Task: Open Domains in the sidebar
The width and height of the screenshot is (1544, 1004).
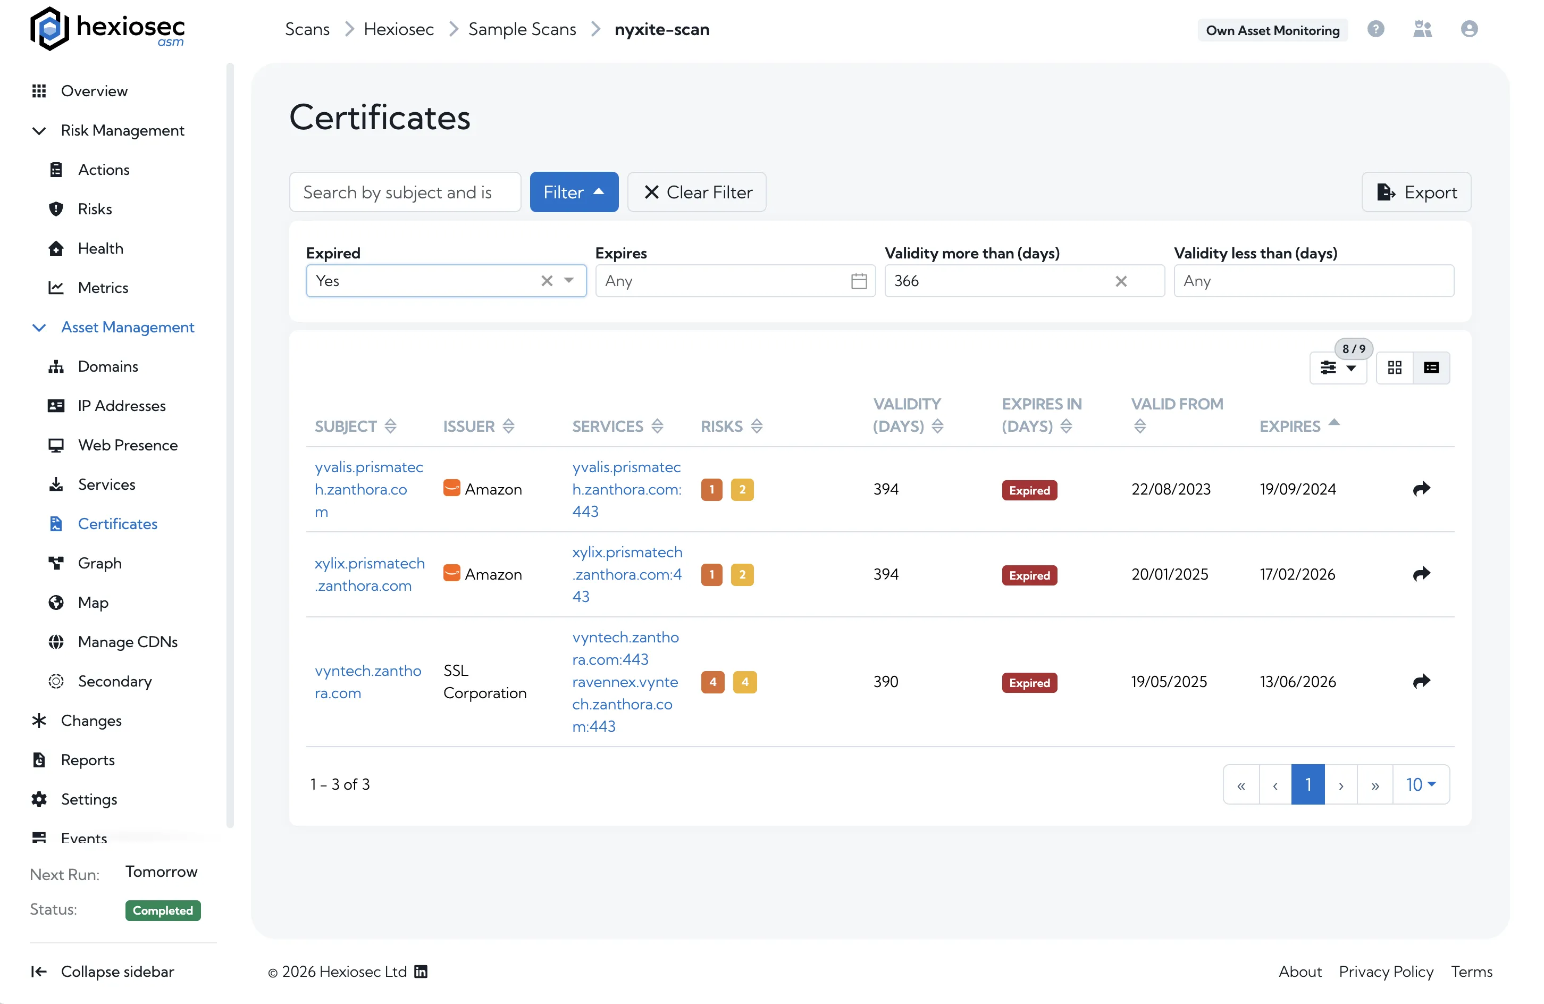Action: pos(108,366)
